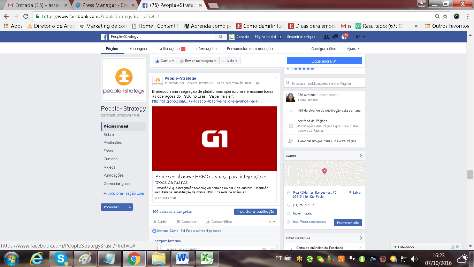Open the Enviar mensagem dropdown
474x267 pixels.
point(198,61)
